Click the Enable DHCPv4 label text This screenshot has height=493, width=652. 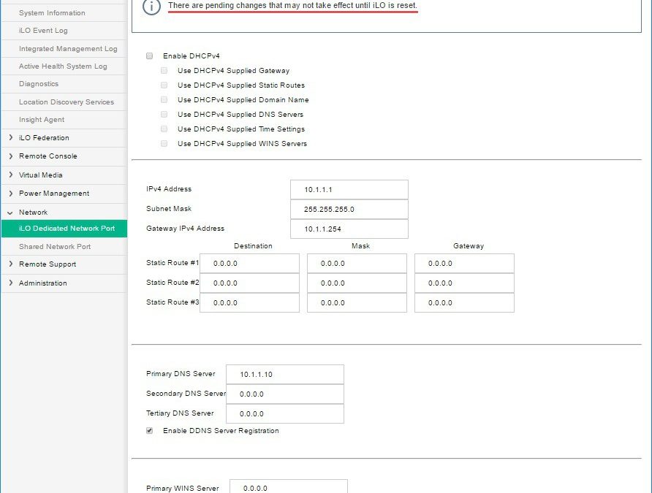tap(192, 56)
